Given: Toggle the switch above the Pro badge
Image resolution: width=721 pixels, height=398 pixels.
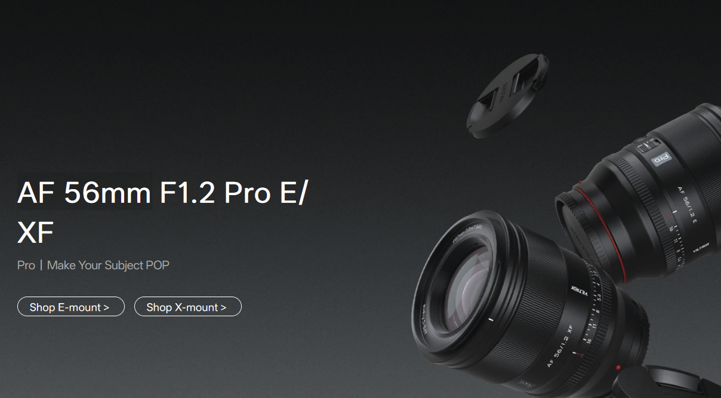Looking at the screenshot, I should click(x=648, y=146).
